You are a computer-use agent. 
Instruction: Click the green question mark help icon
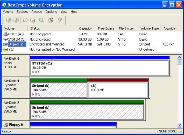click(x=60, y=20)
